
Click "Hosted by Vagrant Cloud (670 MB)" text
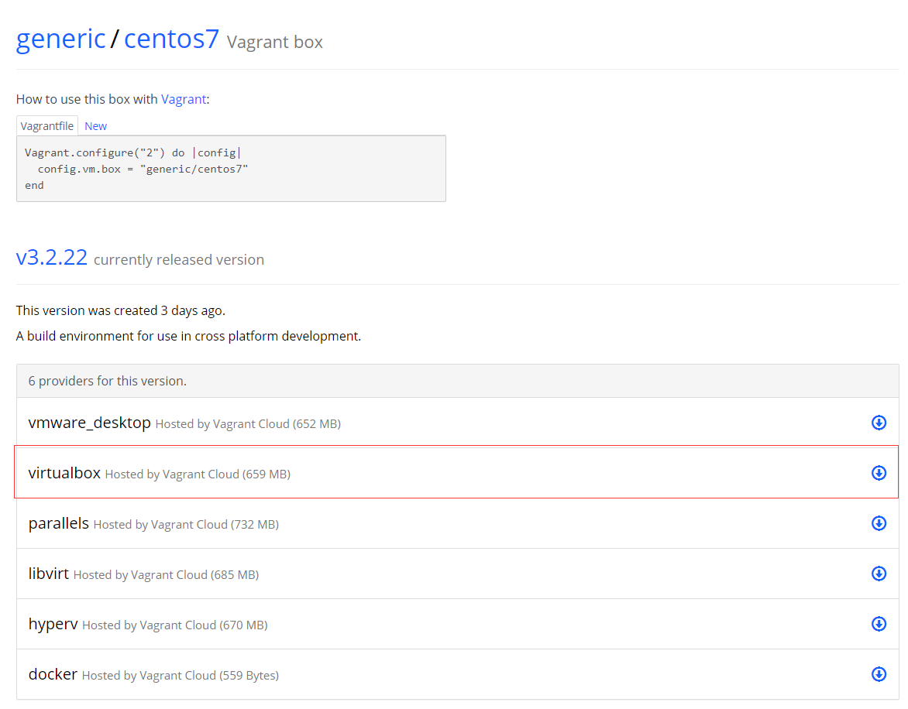174,625
